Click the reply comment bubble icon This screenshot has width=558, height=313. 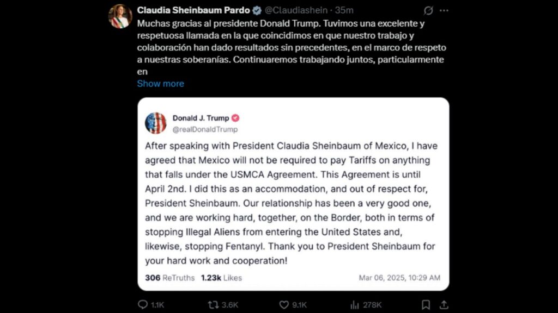(x=143, y=304)
